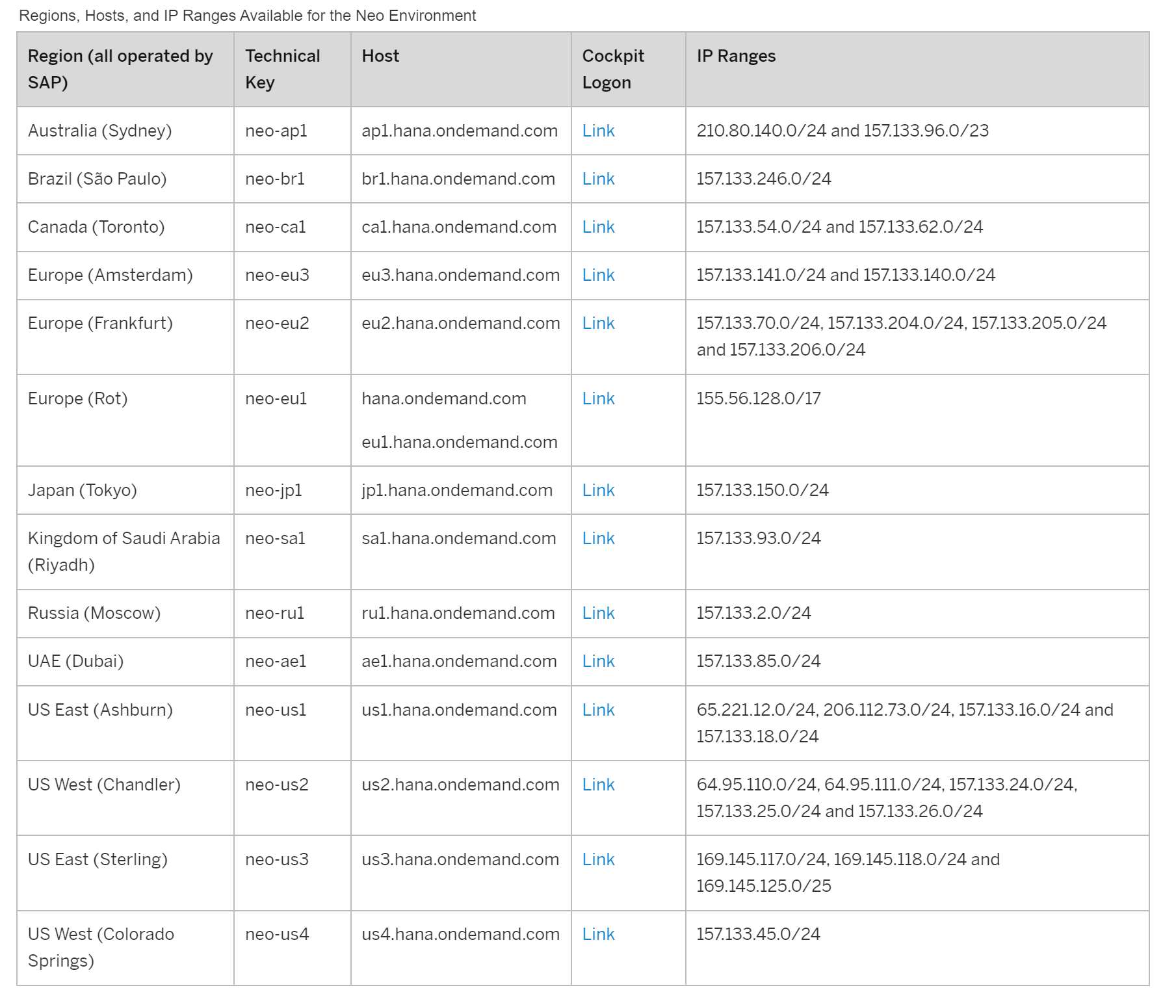Select the 'neo-br1' technical key cell

tap(293, 179)
